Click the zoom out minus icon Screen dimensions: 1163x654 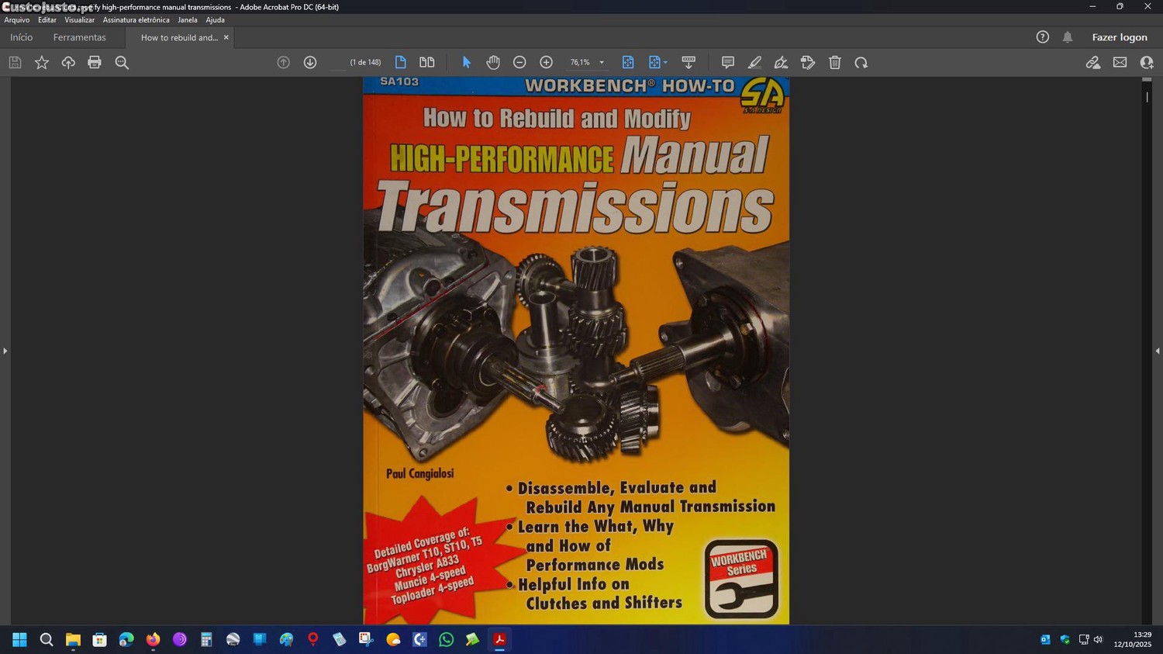519,63
